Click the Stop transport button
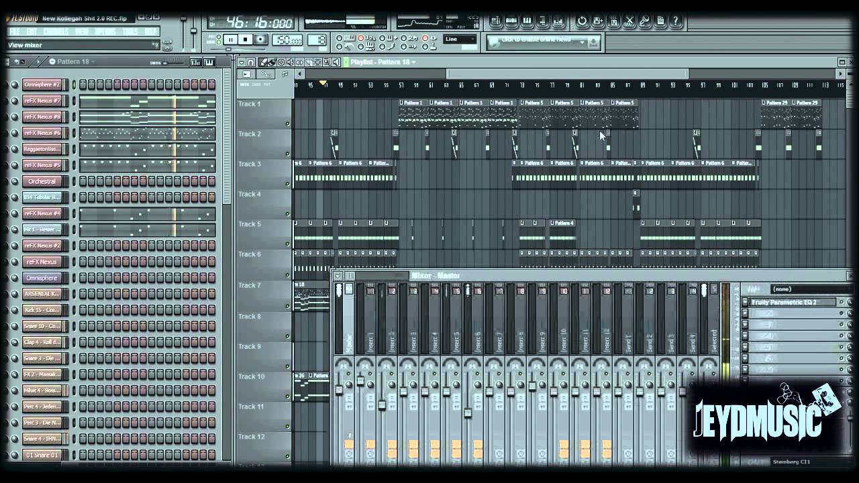 246,40
